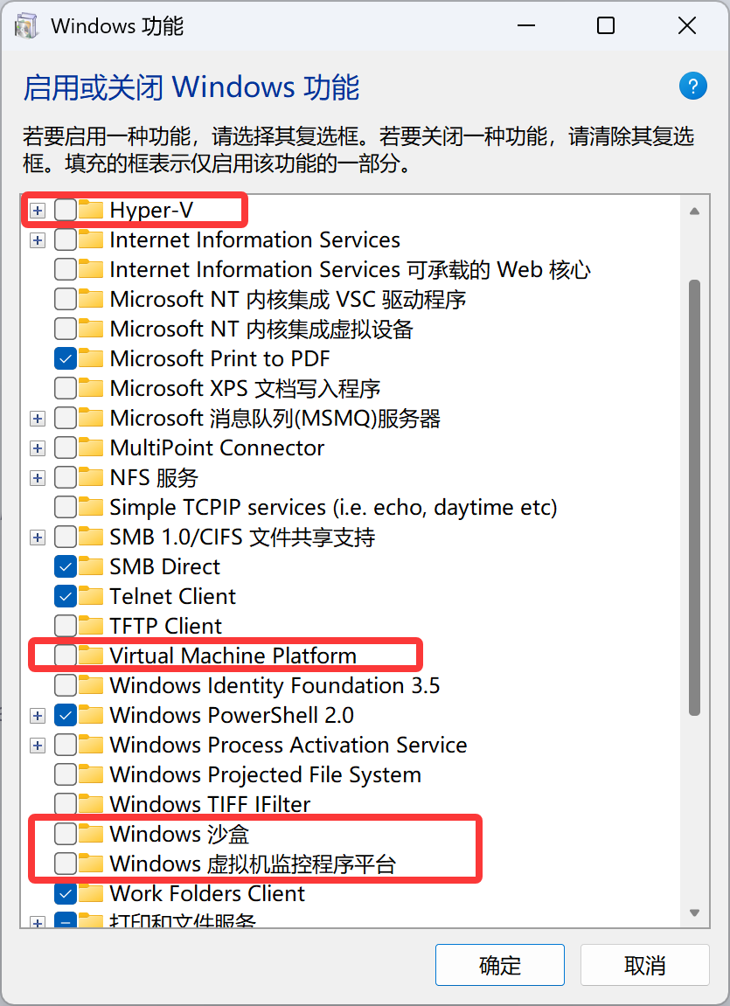Click the Windows Features title bar icon

pos(27,26)
